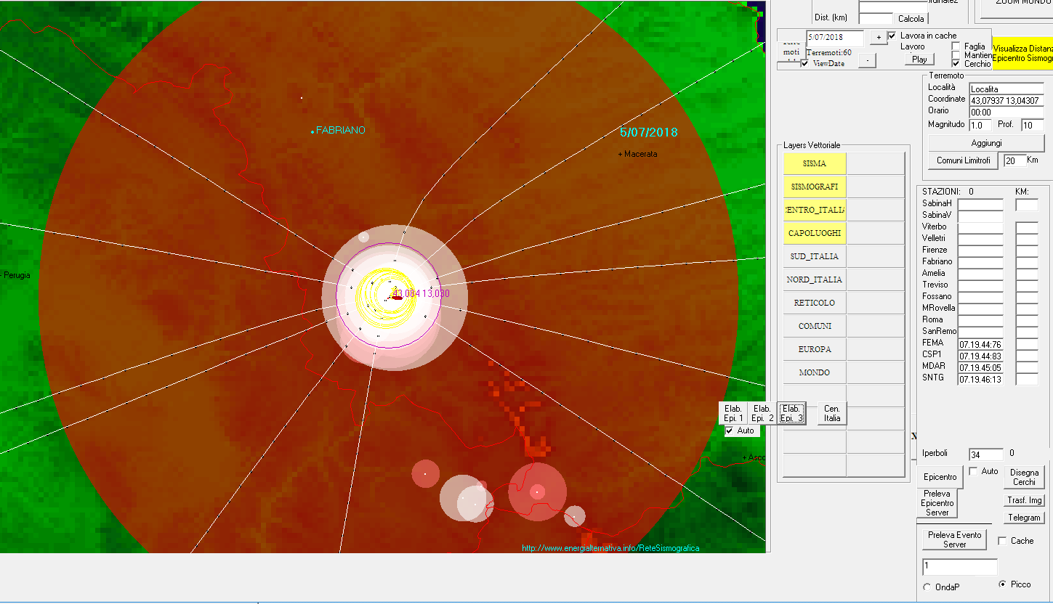Click the Magnitudo input field
Screen dimensions: 1053x604
[x=978, y=125]
